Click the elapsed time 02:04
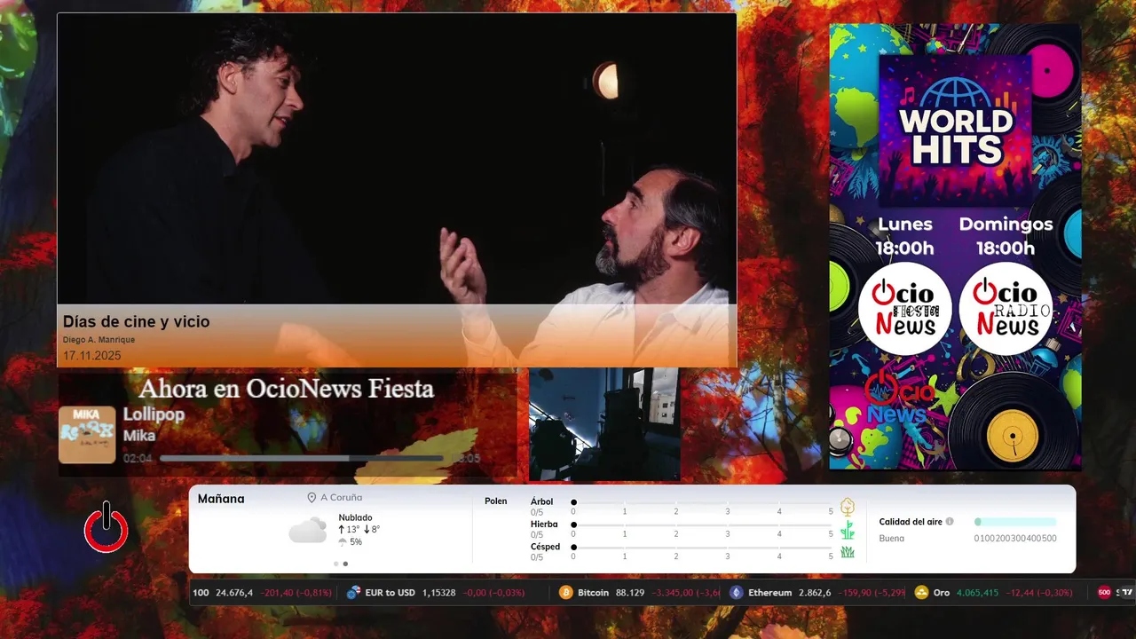The image size is (1136, 639). click(x=138, y=459)
